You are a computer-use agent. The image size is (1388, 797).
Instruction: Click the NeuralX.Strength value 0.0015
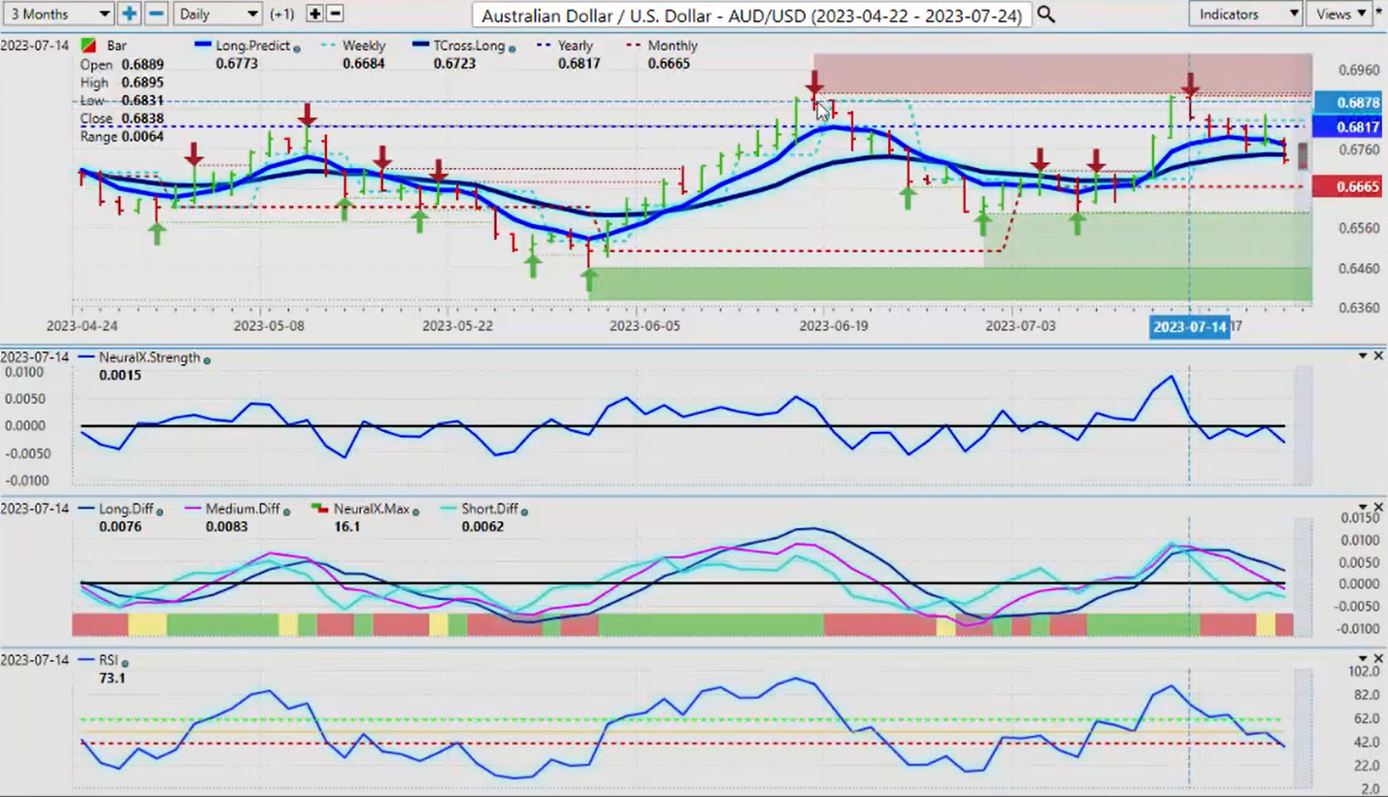[119, 375]
